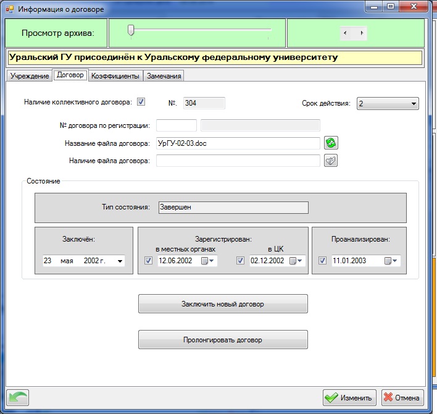Open calendar for analyzed date 11.01.2003
Viewport: 437px width, 414px height.
pyautogui.click(x=391, y=261)
